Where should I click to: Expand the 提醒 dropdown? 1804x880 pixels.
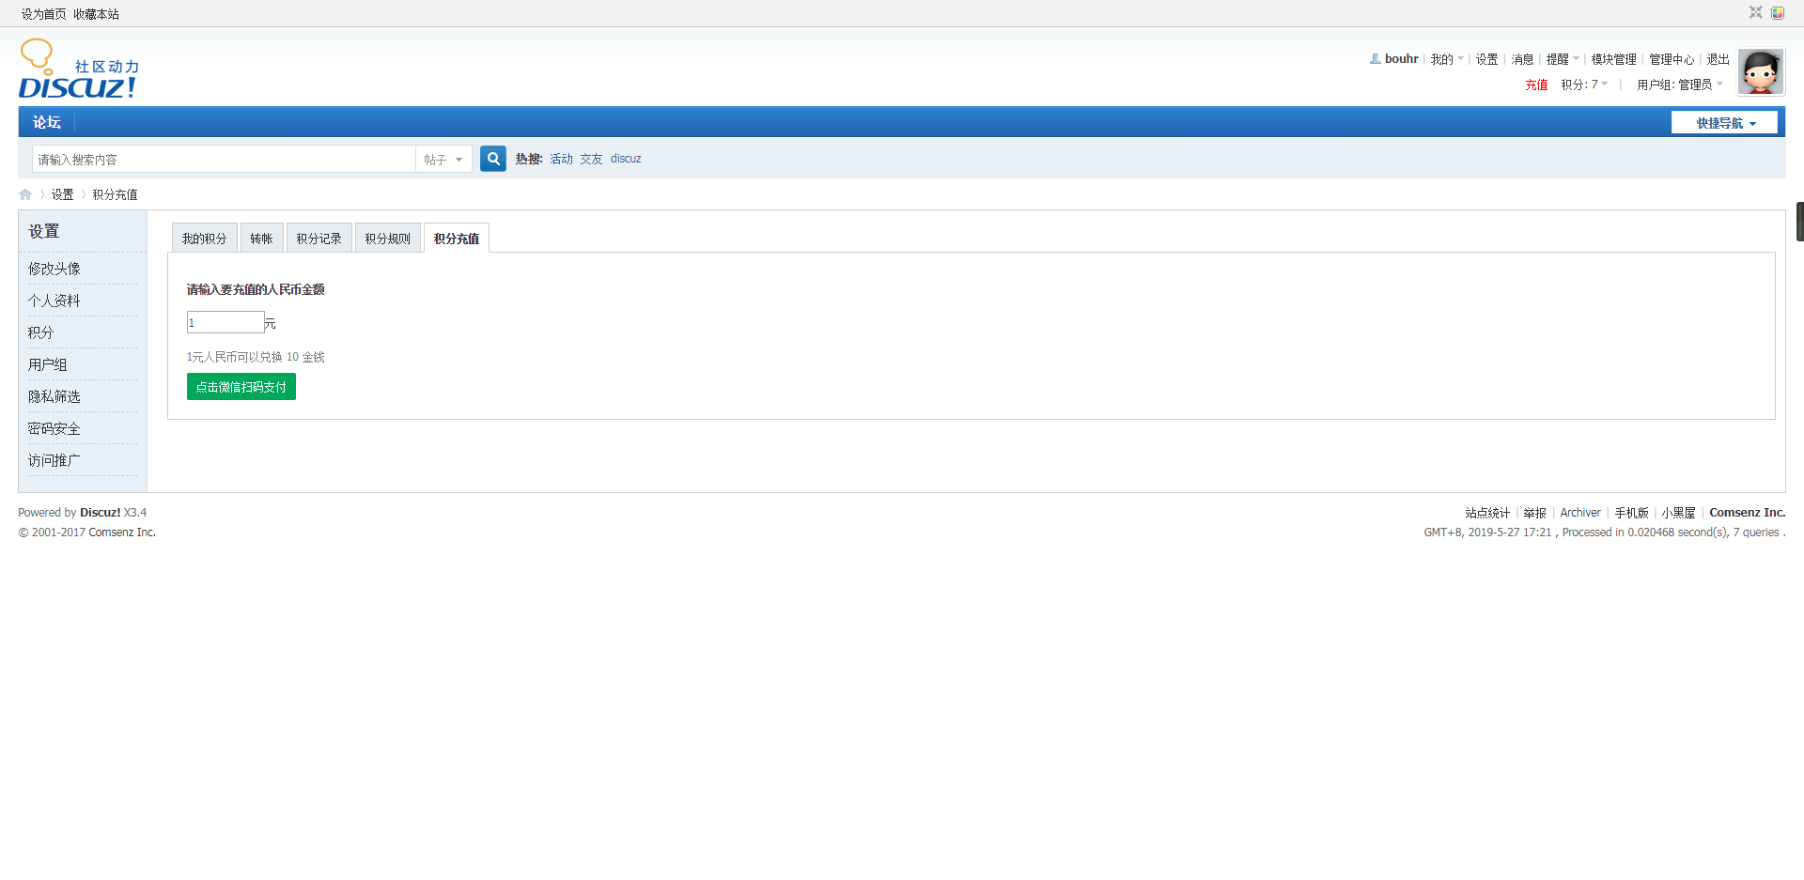[1563, 59]
